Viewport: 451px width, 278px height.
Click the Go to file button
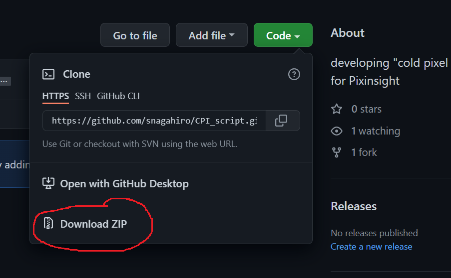click(135, 35)
